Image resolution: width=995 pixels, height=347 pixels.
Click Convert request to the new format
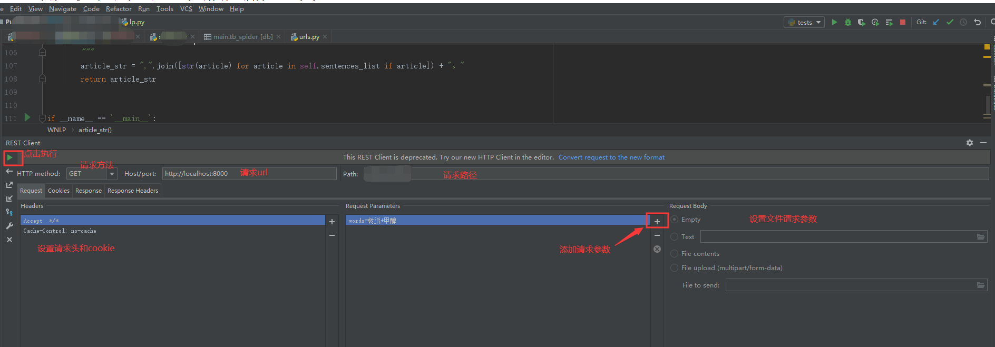point(611,157)
